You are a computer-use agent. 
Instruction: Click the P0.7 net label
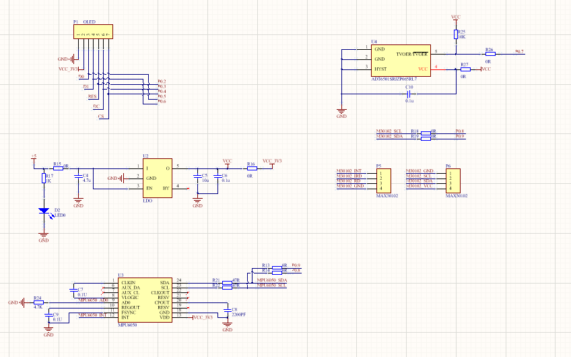tap(520, 52)
